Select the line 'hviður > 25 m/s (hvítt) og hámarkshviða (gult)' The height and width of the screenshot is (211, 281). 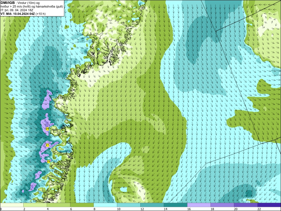[x=32, y=6]
